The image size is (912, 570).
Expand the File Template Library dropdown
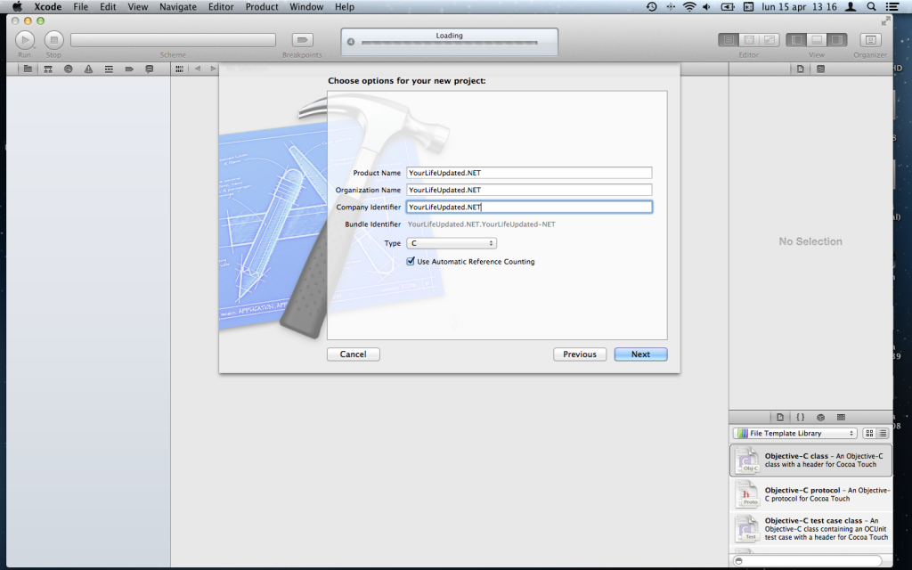pyautogui.click(x=794, y=433)
